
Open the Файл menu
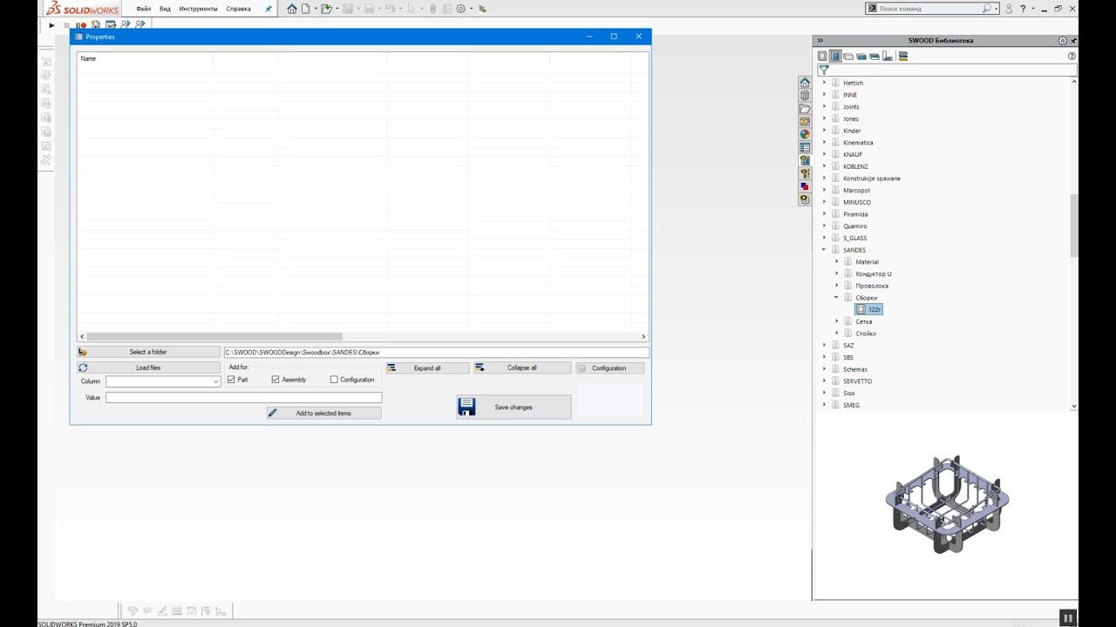[144, 9]
